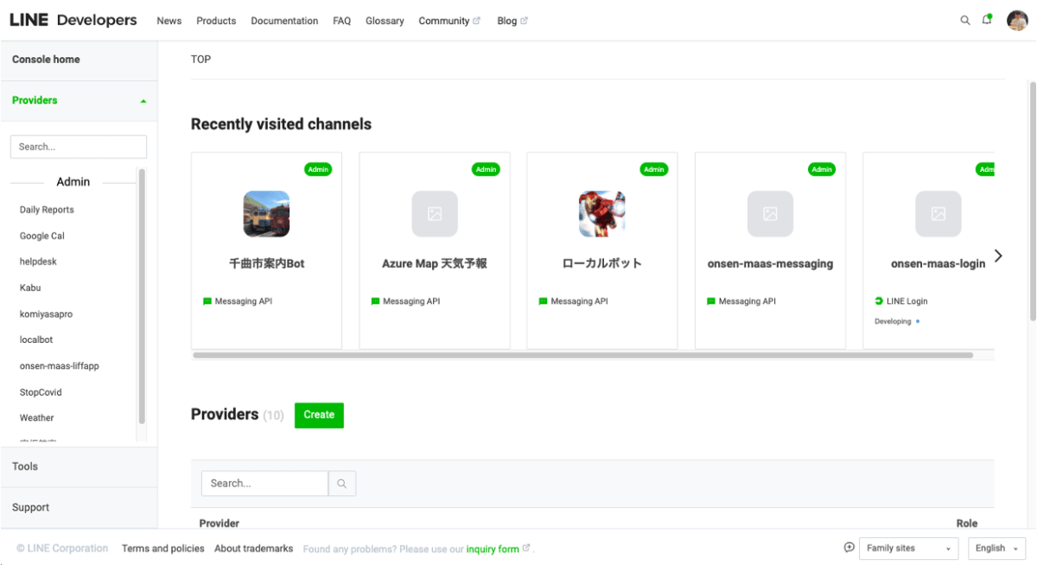1037x565 pixels.
Task: Collapse the Providers sidebar section
Action: click(79, 101)
